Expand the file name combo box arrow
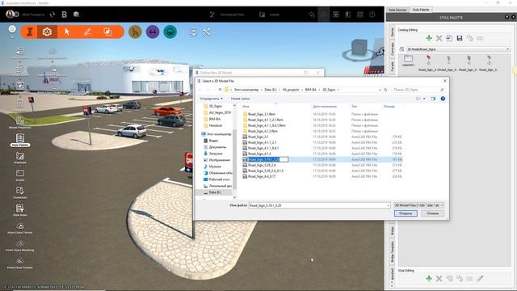Viewport: 517px width, 291px height. (388, 205)
